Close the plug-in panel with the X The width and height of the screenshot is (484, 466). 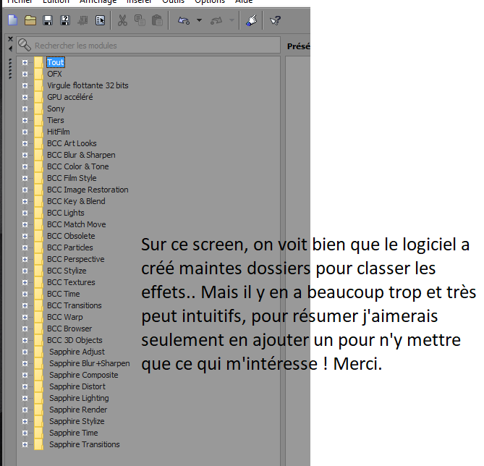click(x=10, y=39)
